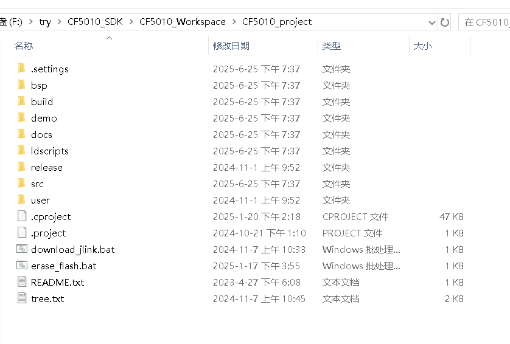
Task: Select the src folder icon
Action: pyautogui.click(x=21, y=183)
